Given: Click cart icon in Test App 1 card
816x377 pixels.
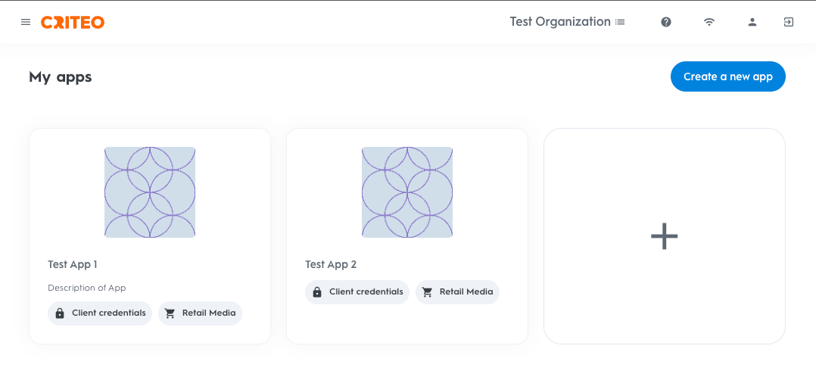Looking at the screenshot, I should (170, 313).
